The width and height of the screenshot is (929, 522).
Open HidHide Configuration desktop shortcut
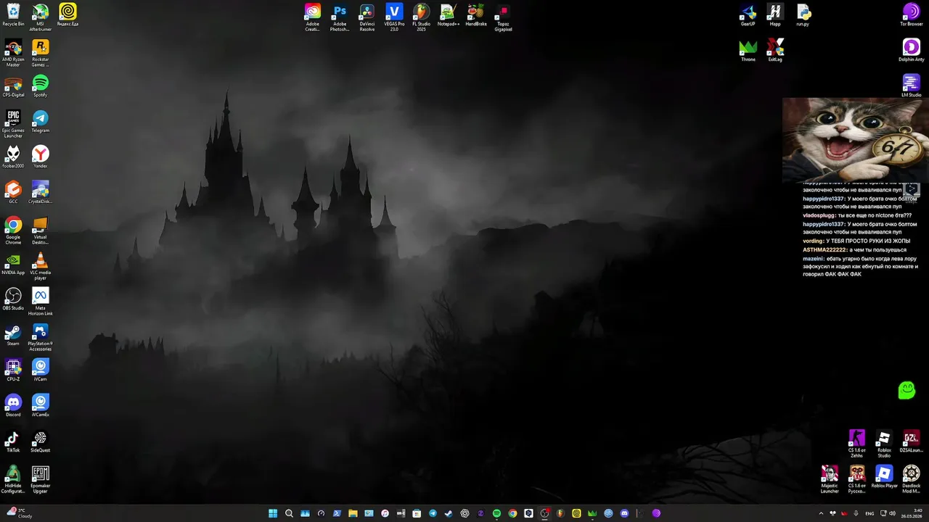(x=13, y=479)
